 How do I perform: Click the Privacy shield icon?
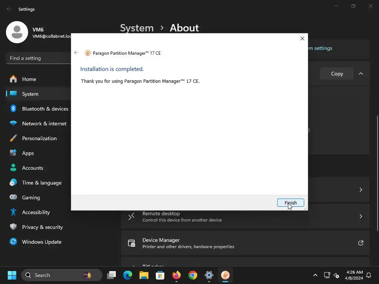tap(13, 227)
